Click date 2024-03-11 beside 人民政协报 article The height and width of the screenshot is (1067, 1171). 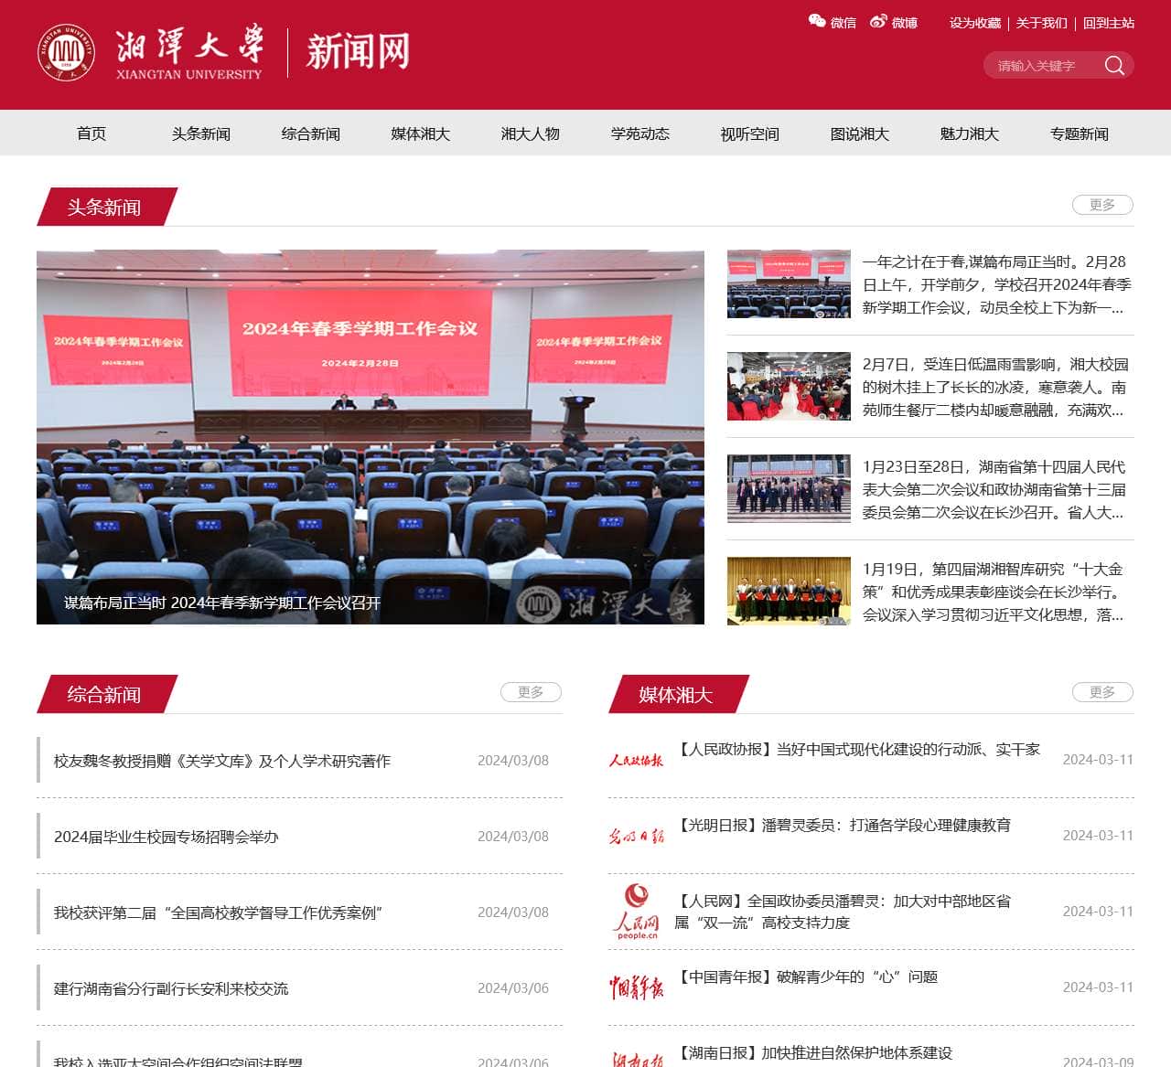[1098, 760]
